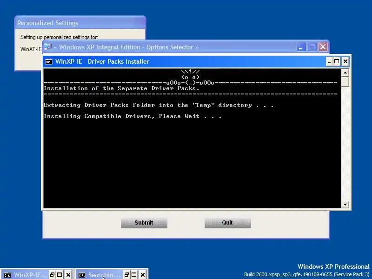The image size is (372, 279).
Task: Close the minimized Searchin... window
Action: (x=143, y=275)
